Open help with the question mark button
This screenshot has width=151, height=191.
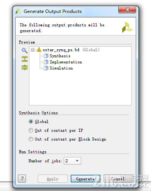coord(22,178)
